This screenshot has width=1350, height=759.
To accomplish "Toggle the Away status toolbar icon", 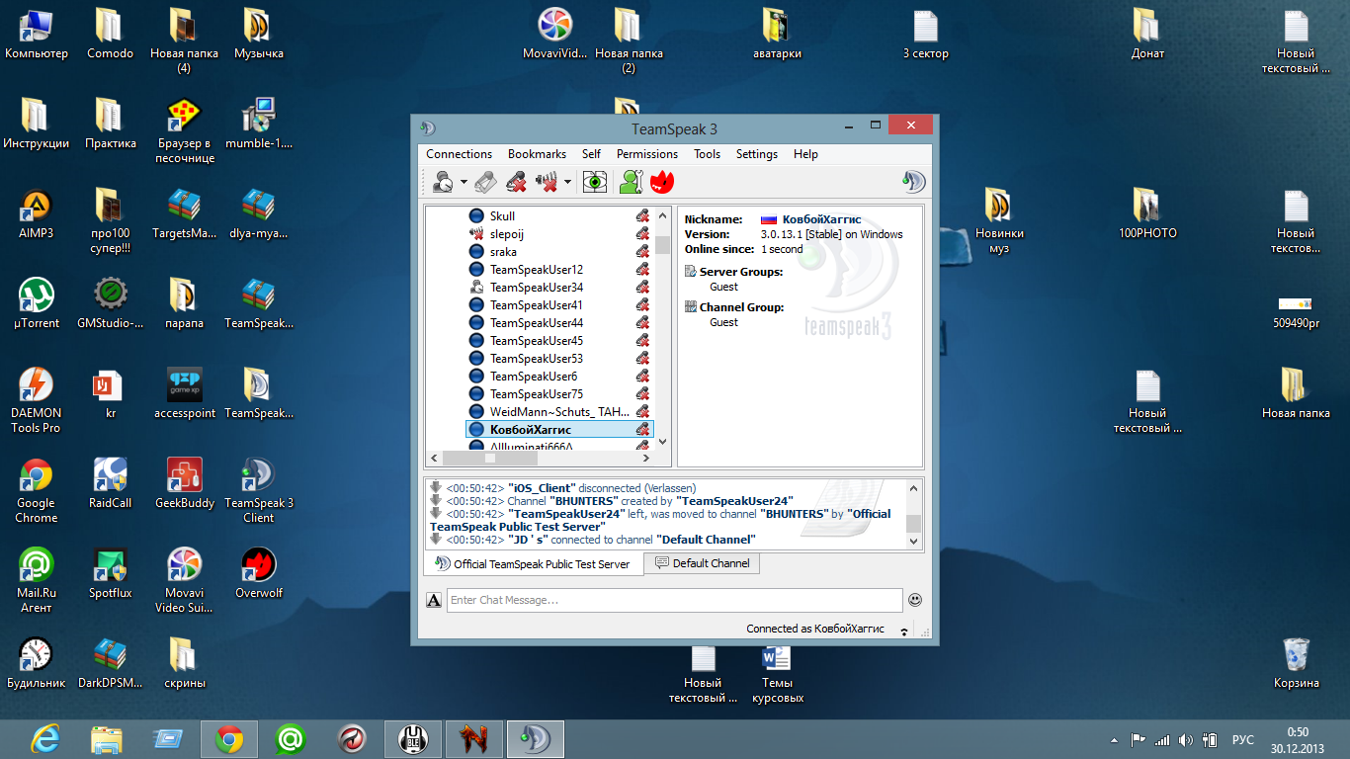I will (443, 182).
